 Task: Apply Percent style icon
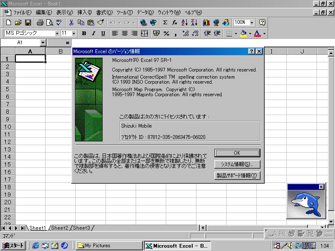pyautogui.click(x=166, y=33)
